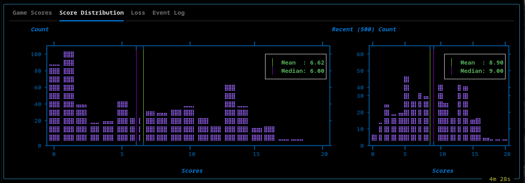Click the 'Mean : 6.62' legend entry
The width and height of the screenshot is (525, 183).
(x=303, y=63)
